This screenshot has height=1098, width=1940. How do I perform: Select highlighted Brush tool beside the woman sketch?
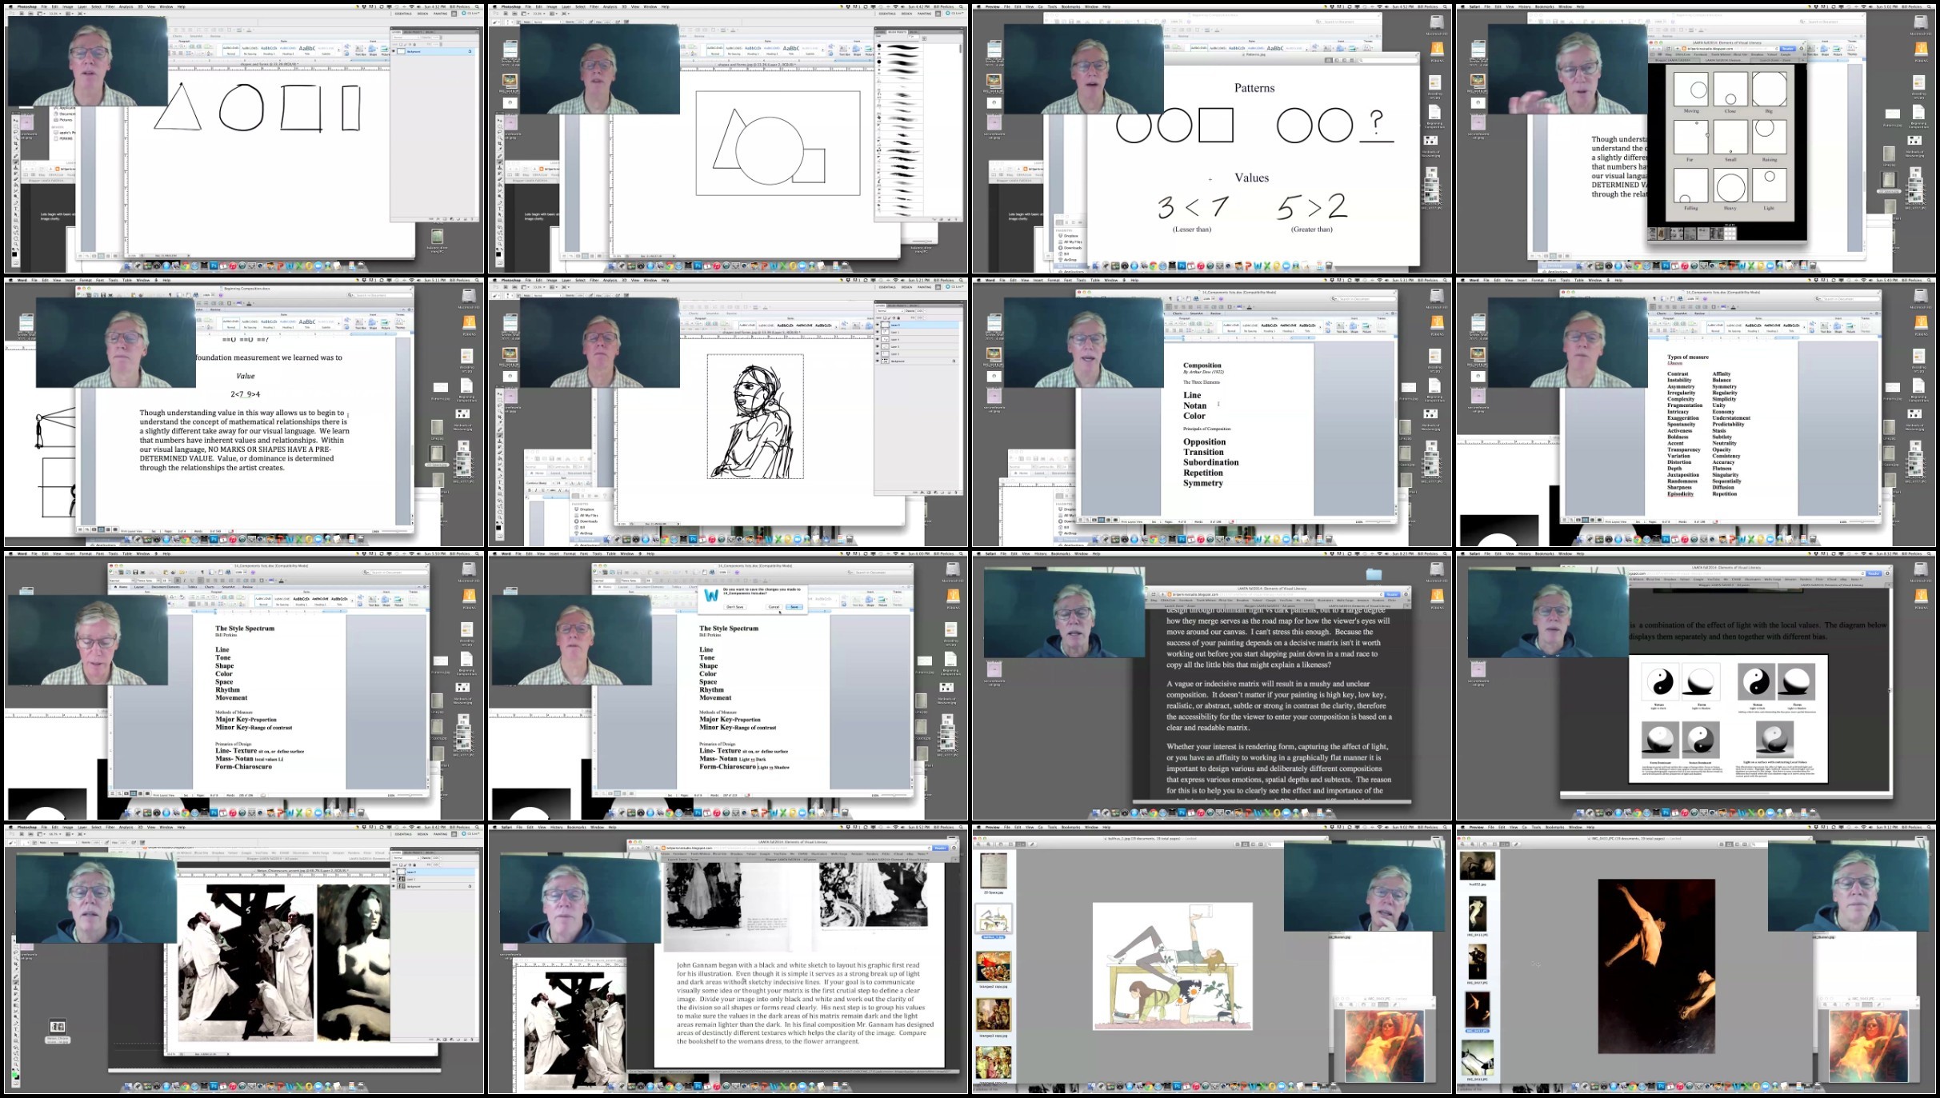pyautogui.click(x=500, y=435)
